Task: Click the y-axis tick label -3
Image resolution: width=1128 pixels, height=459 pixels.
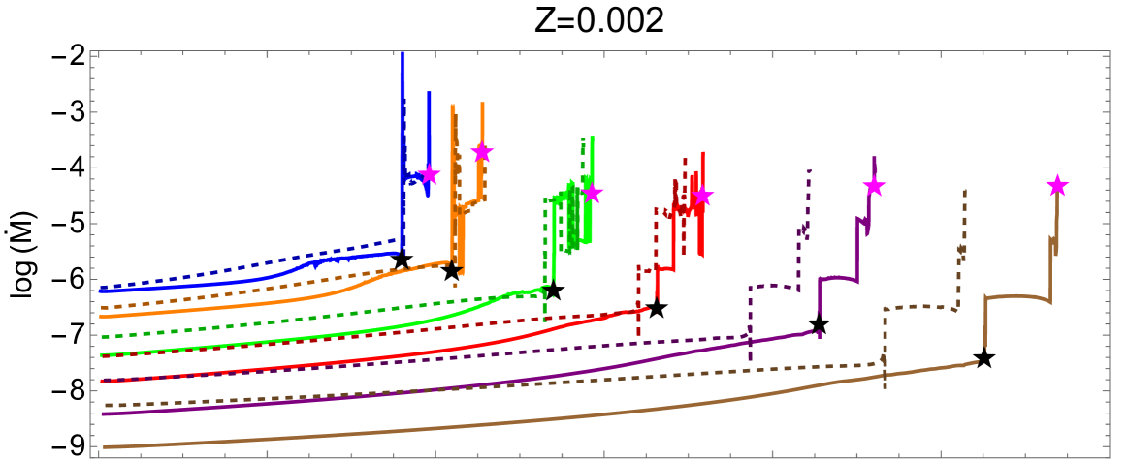Action: click(69, 112)
